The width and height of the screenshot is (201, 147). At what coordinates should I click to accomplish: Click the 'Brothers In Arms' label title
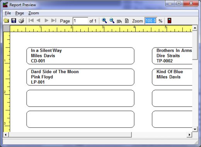click(x=174, y=50)
